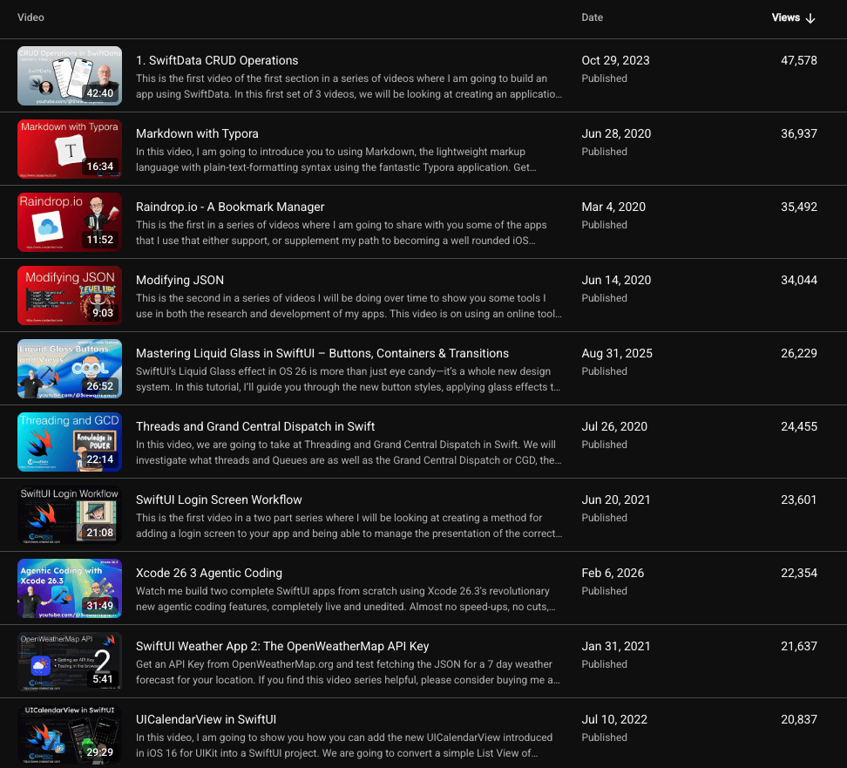Click the 'UICalendarView in SwiftUI' video title
This screenshot has height=768, width=847.
tap(206, 719)
